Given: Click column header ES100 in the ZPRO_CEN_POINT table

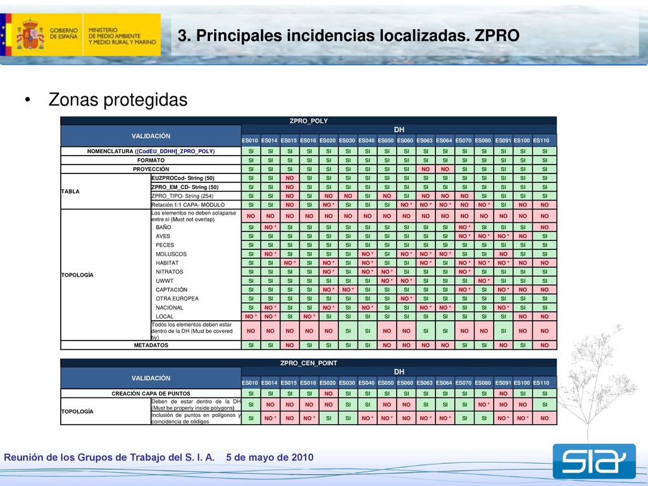Looking at the screenshot, I should (x=522, y=383).
